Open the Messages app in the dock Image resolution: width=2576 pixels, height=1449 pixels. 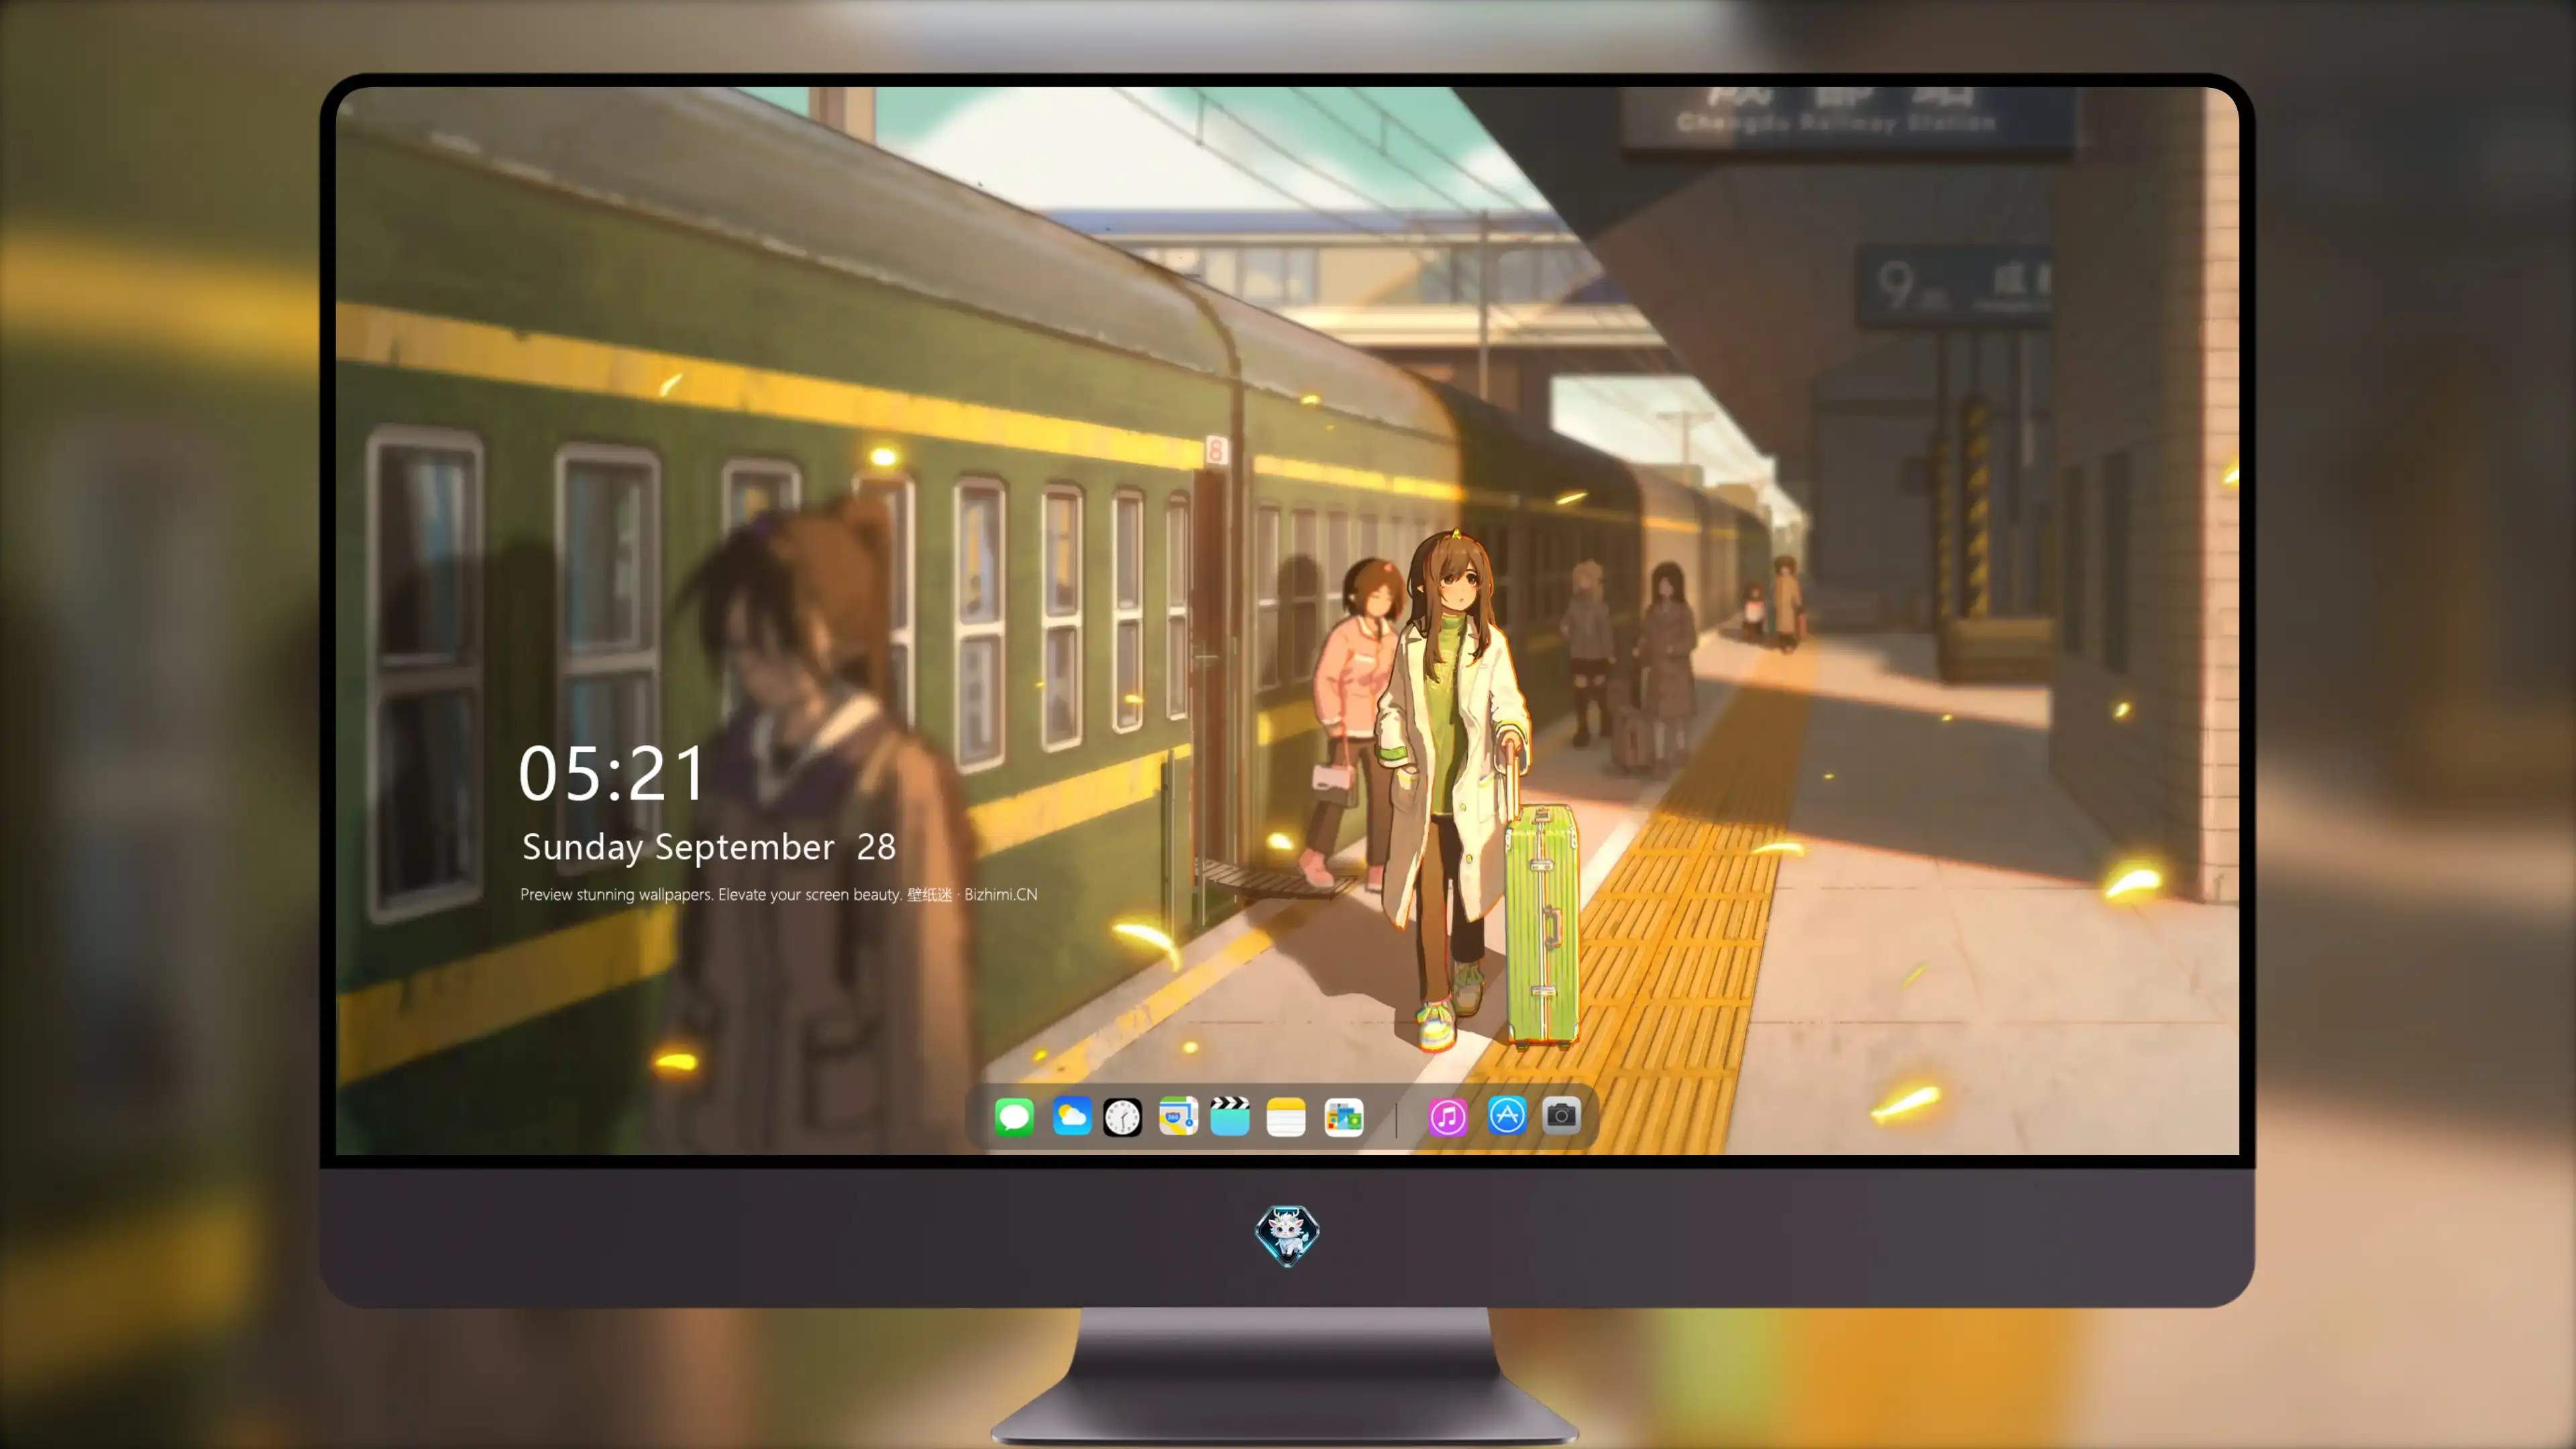point(1014,1116)
